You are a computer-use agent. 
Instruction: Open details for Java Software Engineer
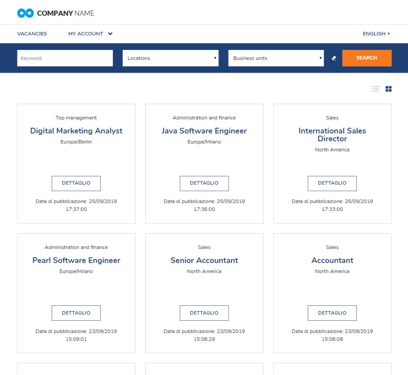[204, 183]
